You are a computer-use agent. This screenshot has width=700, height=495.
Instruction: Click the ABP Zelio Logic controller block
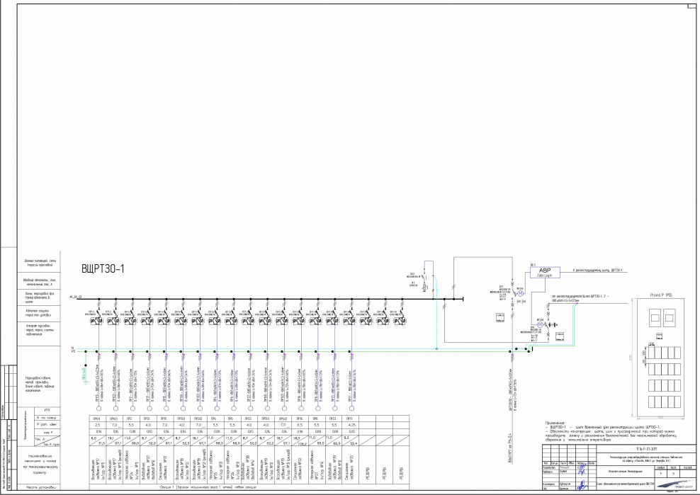tap(545, 271)
